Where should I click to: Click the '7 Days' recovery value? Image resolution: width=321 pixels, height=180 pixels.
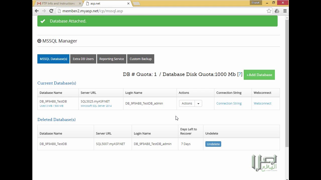pyautogui.click(x=186, y=144)
